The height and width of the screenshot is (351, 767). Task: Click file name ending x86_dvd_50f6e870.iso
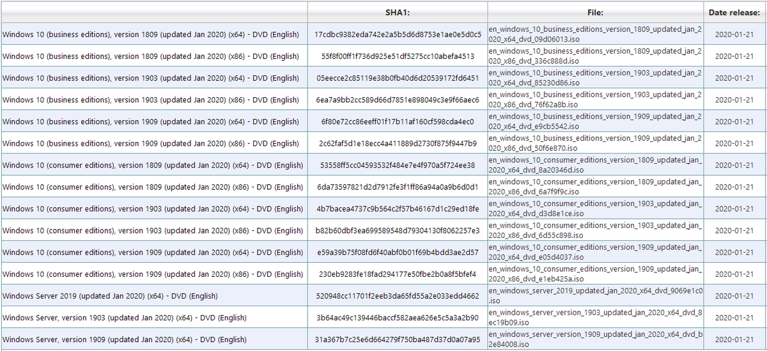click(594, 143)
